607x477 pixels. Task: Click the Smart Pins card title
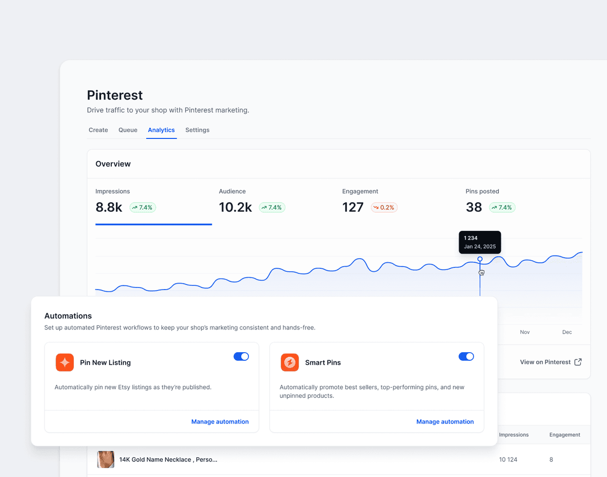tap(323, 362)
